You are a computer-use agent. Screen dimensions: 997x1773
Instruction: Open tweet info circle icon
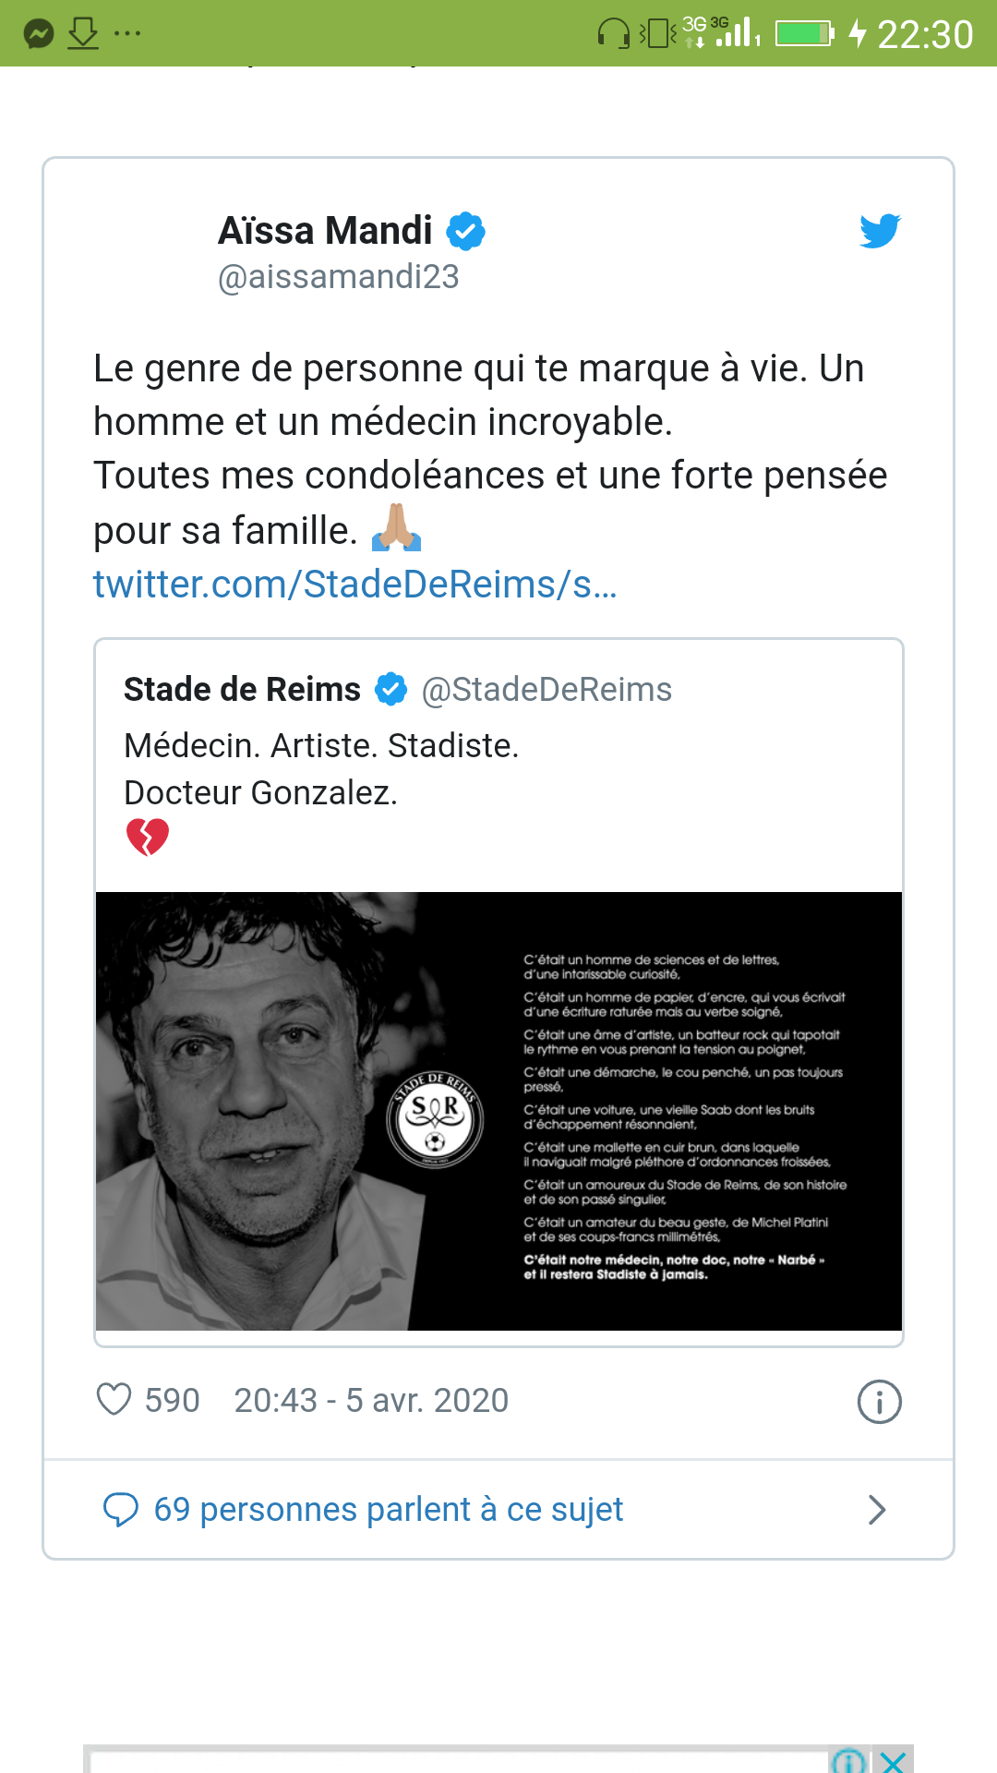[x=879, y=1402]
